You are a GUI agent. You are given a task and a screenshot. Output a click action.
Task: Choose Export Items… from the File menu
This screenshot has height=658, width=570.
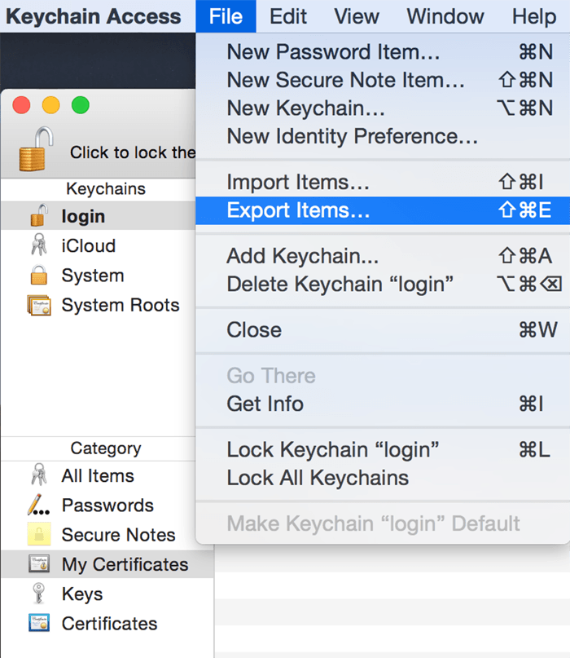(298, 210)
